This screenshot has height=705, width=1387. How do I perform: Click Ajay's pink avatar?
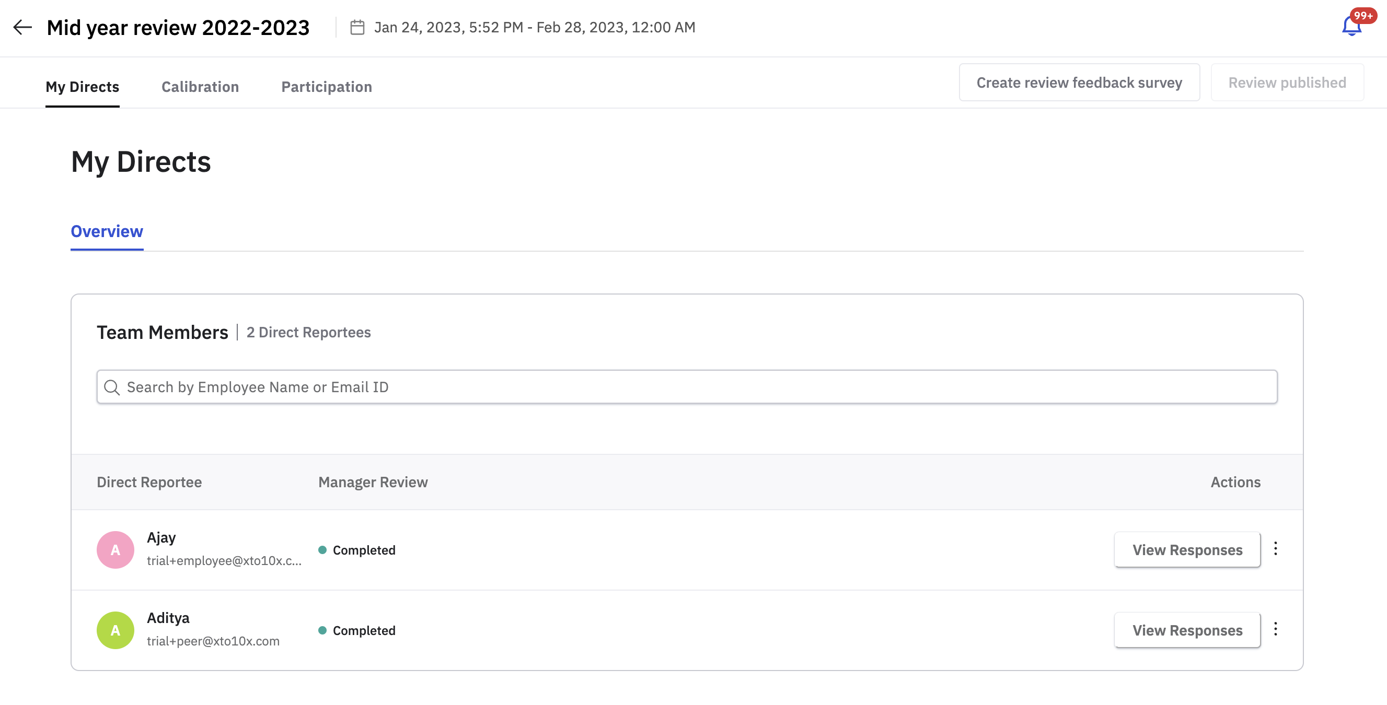click(115, 549)
